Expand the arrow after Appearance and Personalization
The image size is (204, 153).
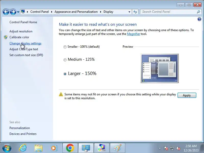click(x=100, y=12)
